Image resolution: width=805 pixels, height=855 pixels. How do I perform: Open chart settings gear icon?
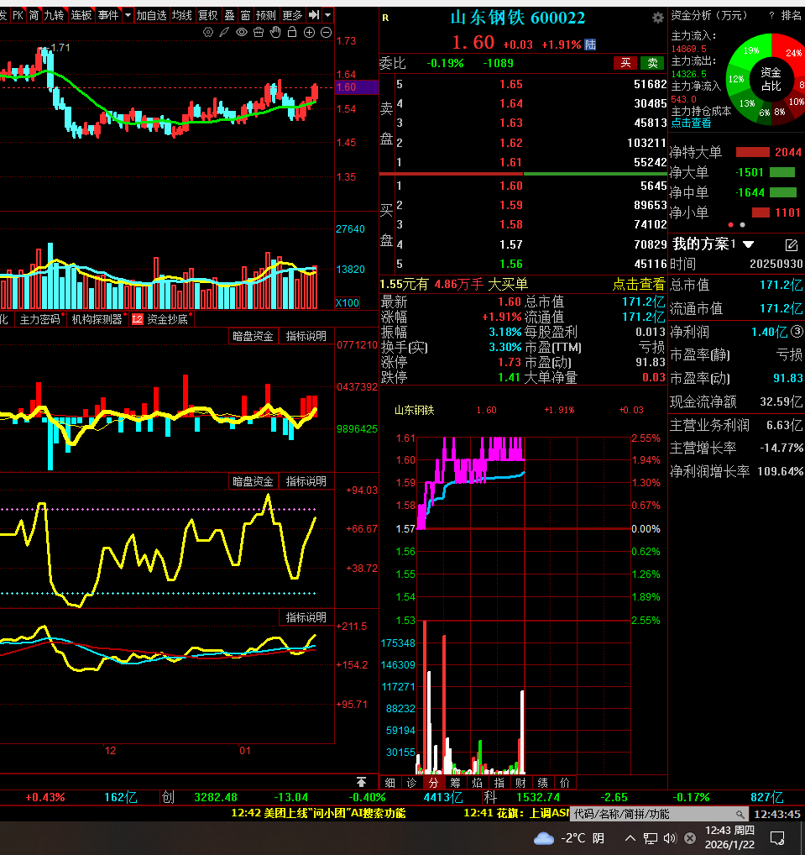point(208,33)
